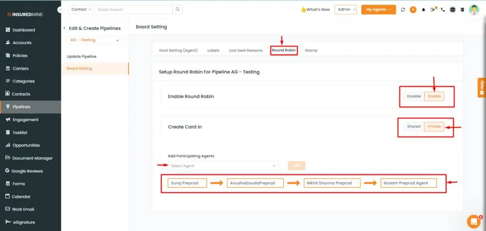The image size is (486, 231).
Task: Click the Help side tab
Action: (x=482, y=88)
